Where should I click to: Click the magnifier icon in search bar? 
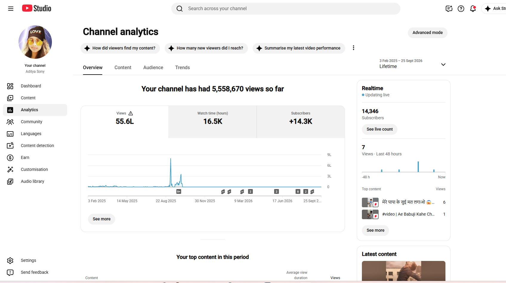[180, 9]
